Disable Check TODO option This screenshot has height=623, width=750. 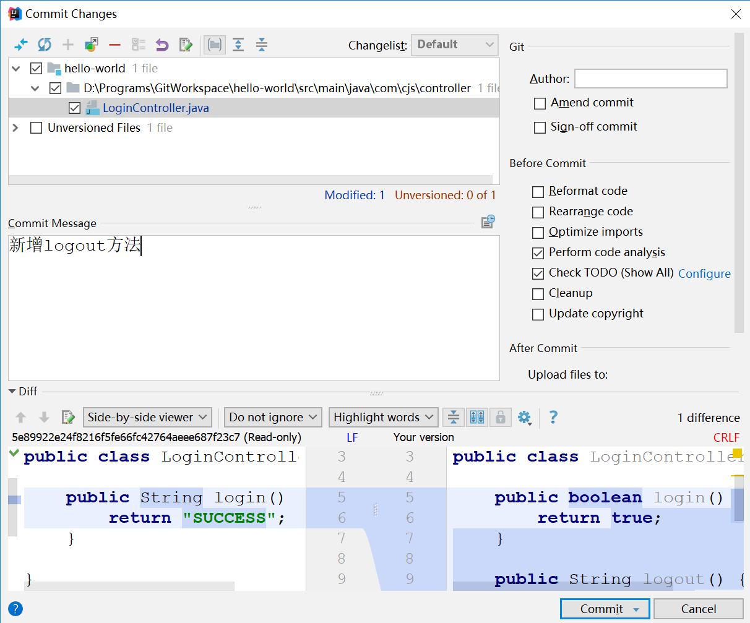point(538,273)
